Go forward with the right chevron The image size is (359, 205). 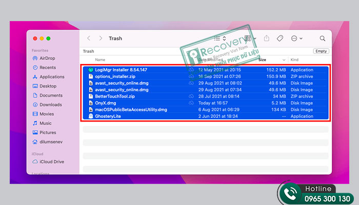coord(101,38)
